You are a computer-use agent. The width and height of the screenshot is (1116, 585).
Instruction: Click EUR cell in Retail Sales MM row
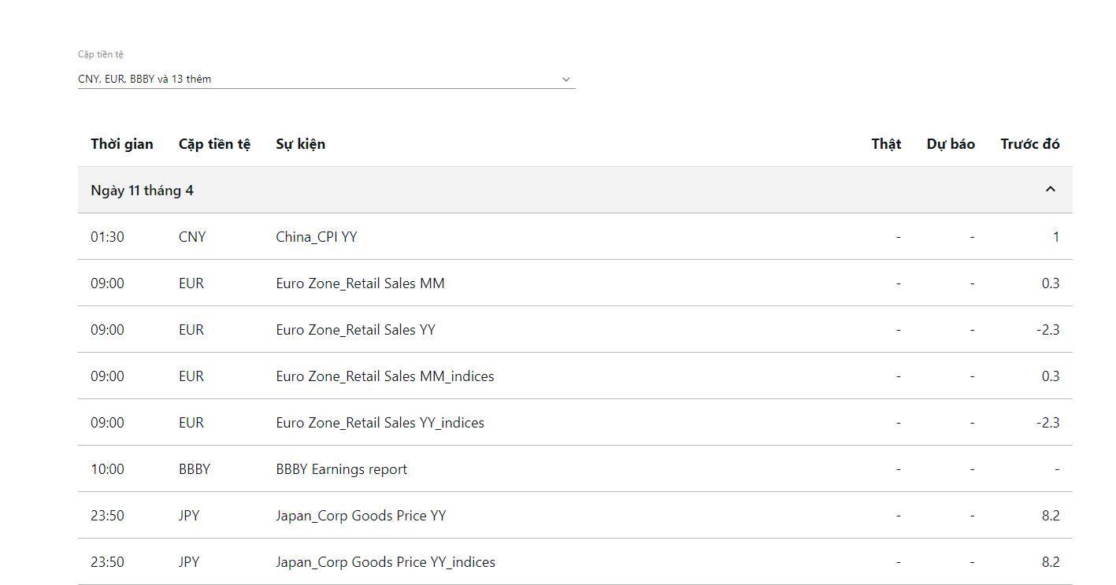[x=191, y=283]
